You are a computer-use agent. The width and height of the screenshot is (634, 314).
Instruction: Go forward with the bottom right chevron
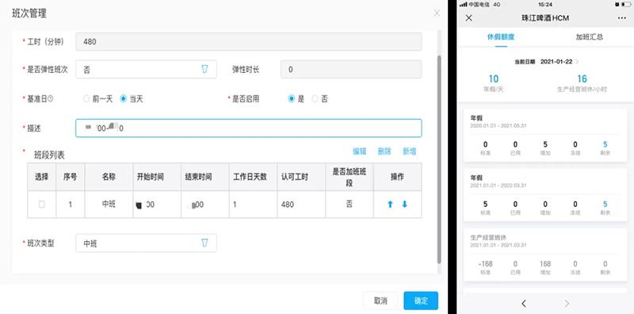(x=567, y=304)
